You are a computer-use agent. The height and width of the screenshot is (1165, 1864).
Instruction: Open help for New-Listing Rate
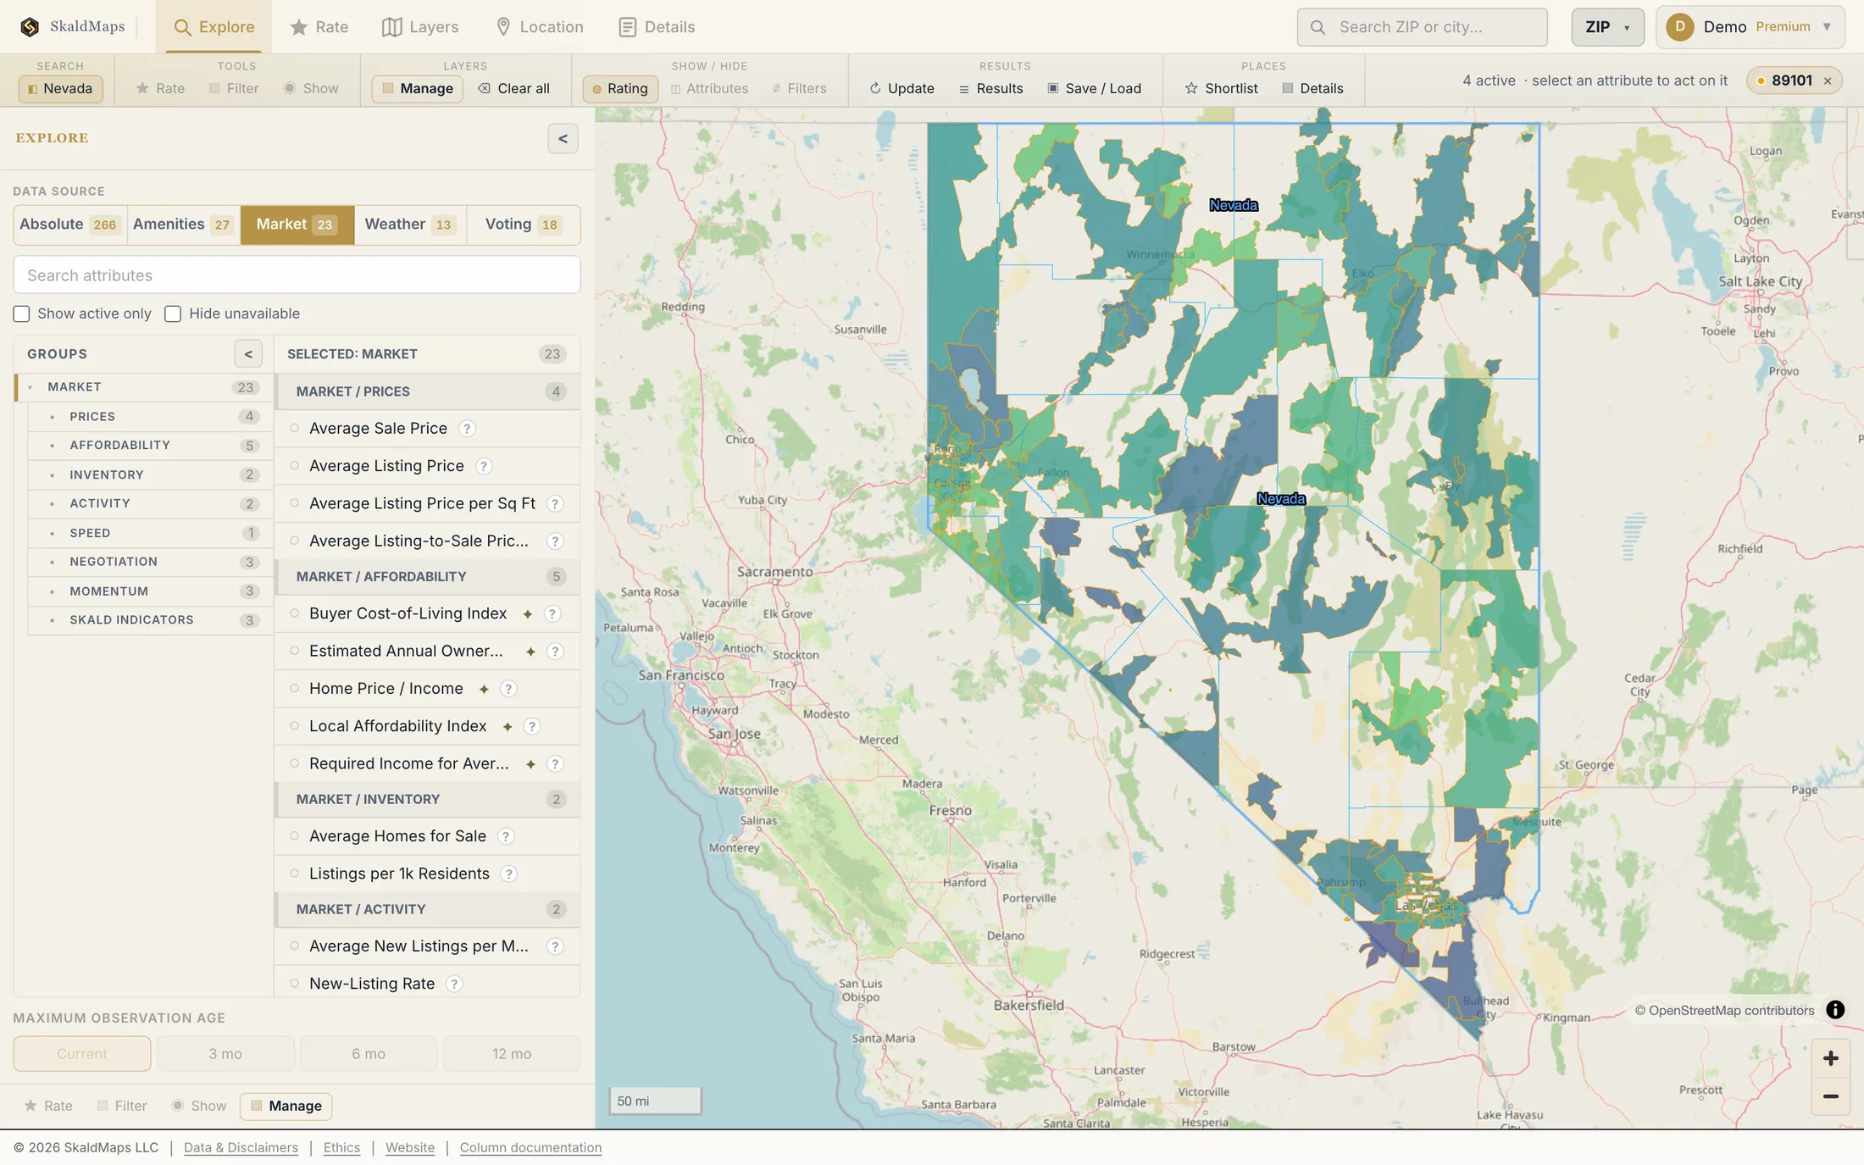[454, 984]
